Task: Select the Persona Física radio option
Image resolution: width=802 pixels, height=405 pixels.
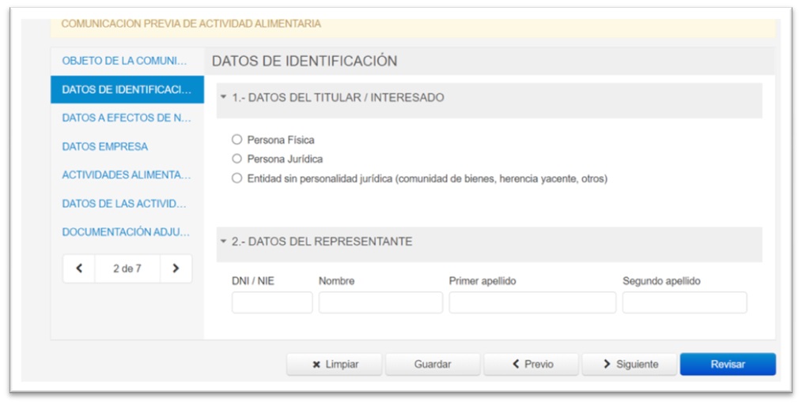Action: pyautogui.click(x=236, y=140)
